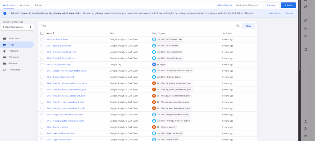Click the Firing Triggers column header
Image resolution: width=315 pixels, height=141 pixels.
coord(158,33)
